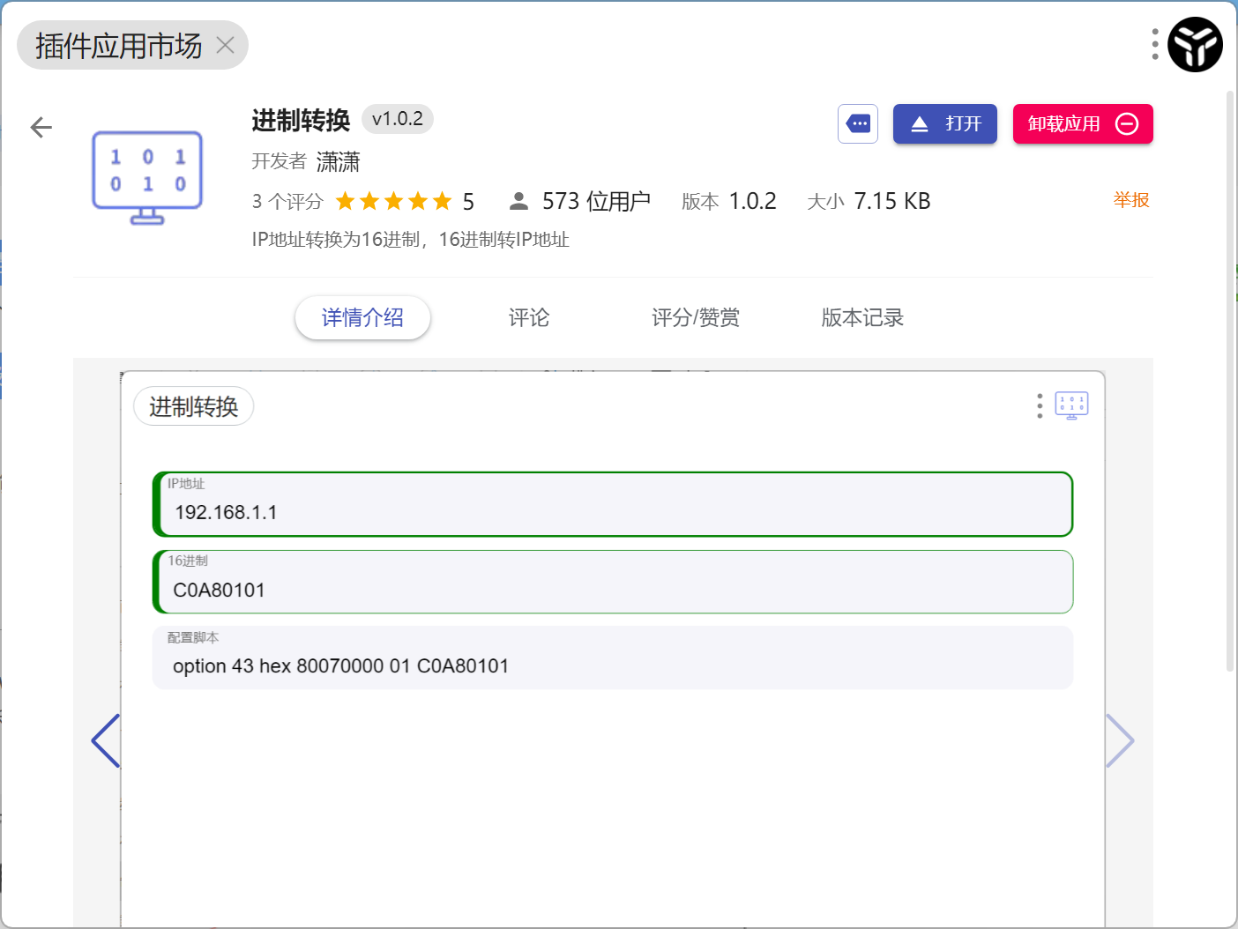Click the five-star rating display

click(x=393, y=202)
